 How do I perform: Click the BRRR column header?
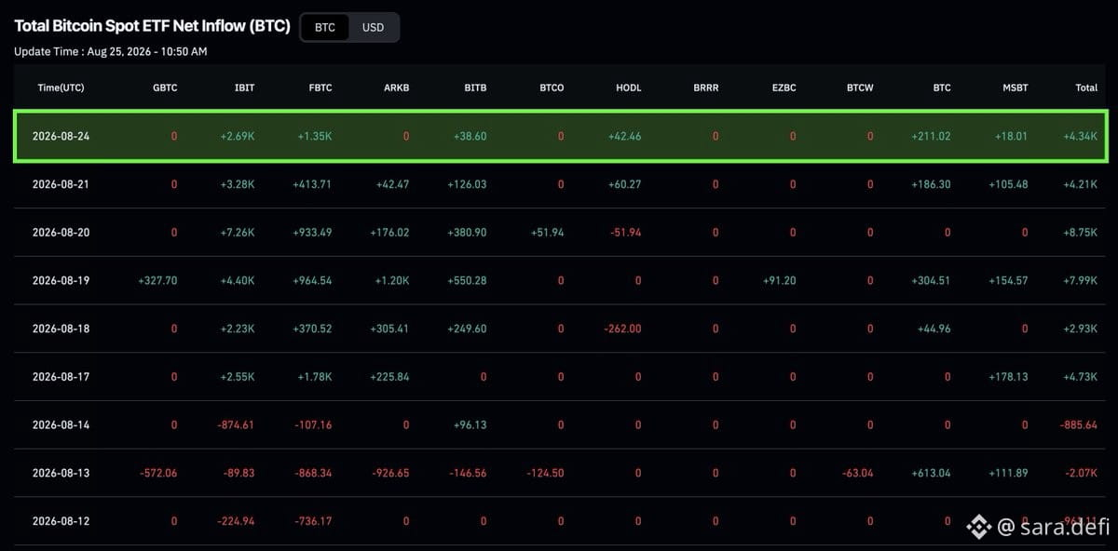click(706, 87)
